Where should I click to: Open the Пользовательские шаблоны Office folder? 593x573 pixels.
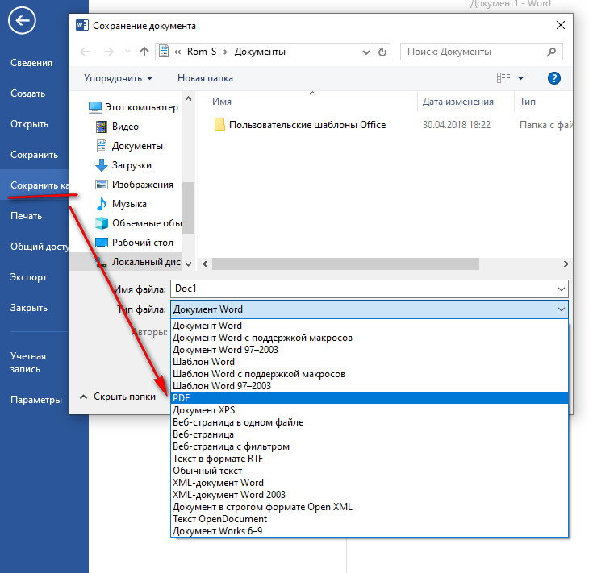click(x=307, y=125)
